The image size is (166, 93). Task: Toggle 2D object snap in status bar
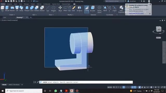[x=135, y=87]
